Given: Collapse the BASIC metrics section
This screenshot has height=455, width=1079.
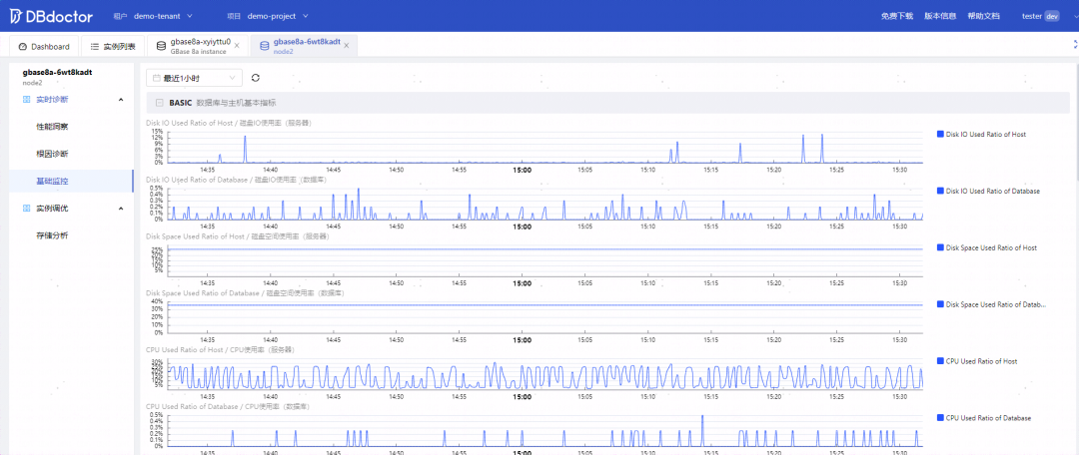Looking at the screenshot, I should [x=160, y=103].
